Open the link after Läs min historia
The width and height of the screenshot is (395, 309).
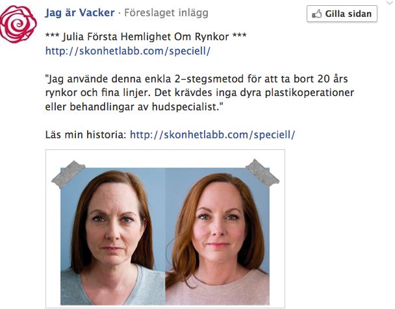tap(212, 134)
